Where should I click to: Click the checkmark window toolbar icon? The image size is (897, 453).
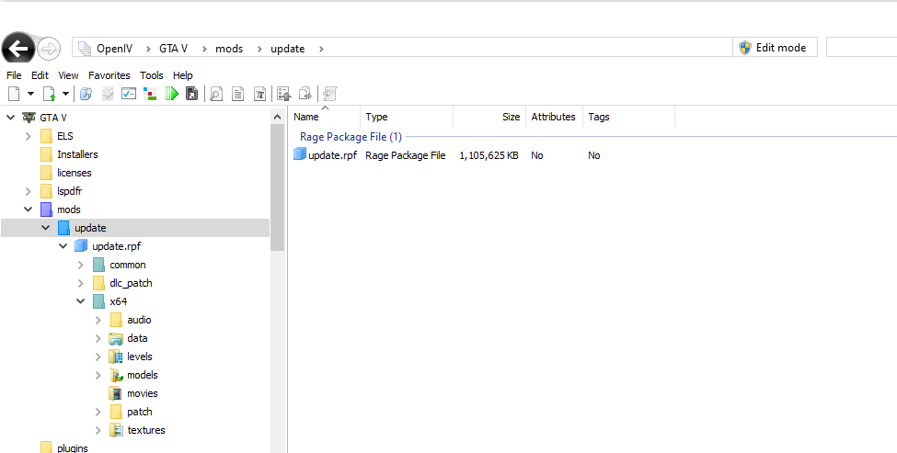pyautogui.click(x=129, y=94)
